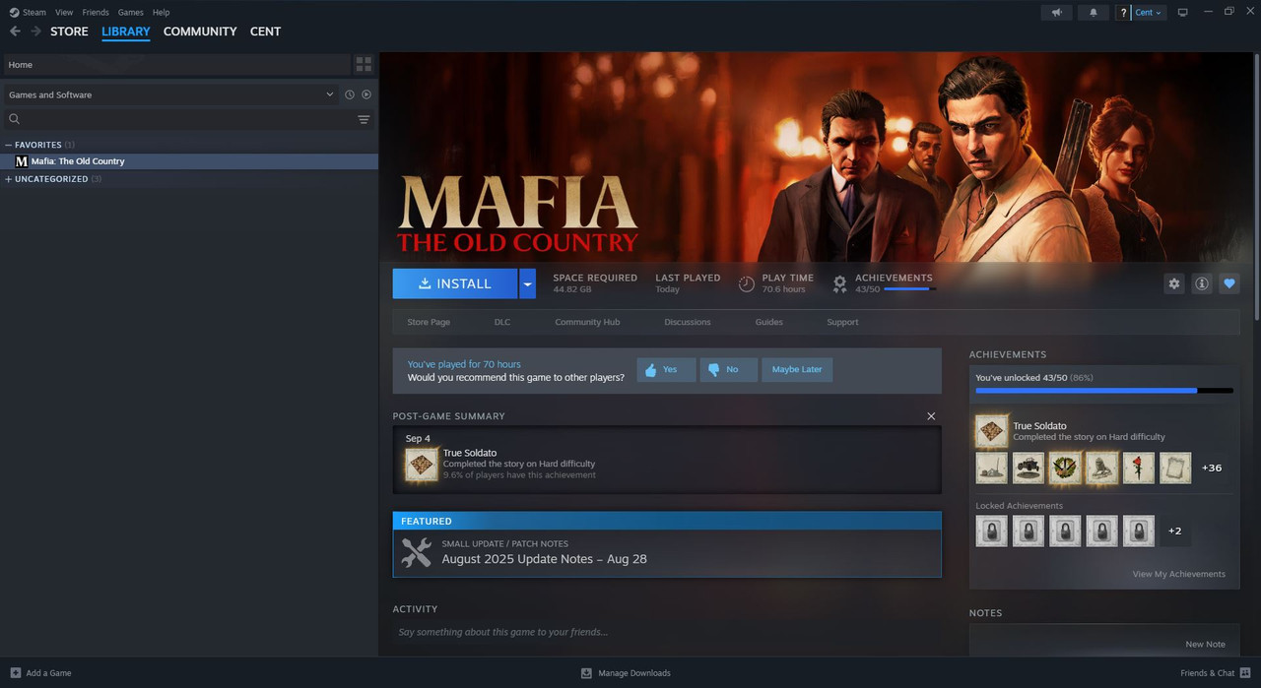Toggle library grid view icon
This screenshot has height=688, width=1261.
(365, 64)
